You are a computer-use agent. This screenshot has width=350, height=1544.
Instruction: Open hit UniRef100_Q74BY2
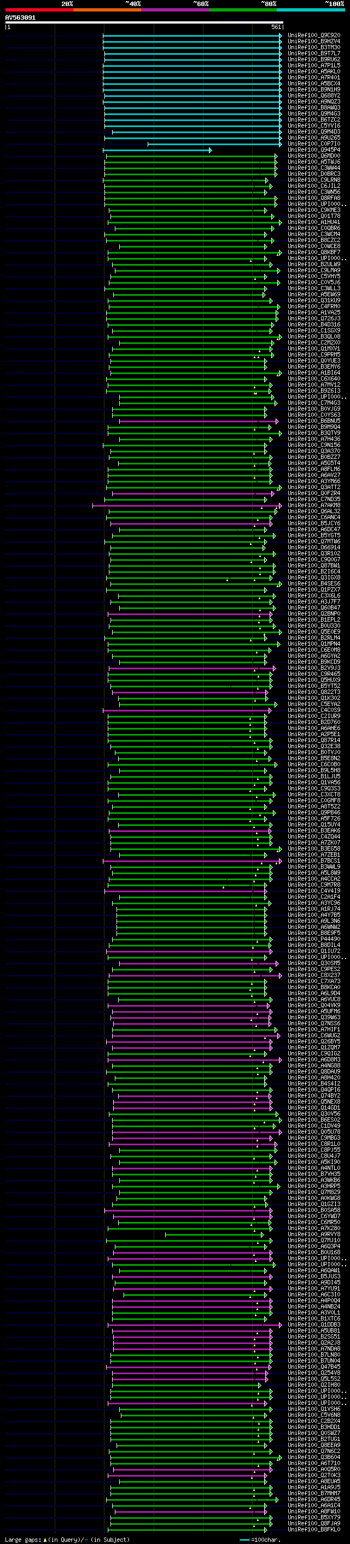click(x=314, y=1095)
